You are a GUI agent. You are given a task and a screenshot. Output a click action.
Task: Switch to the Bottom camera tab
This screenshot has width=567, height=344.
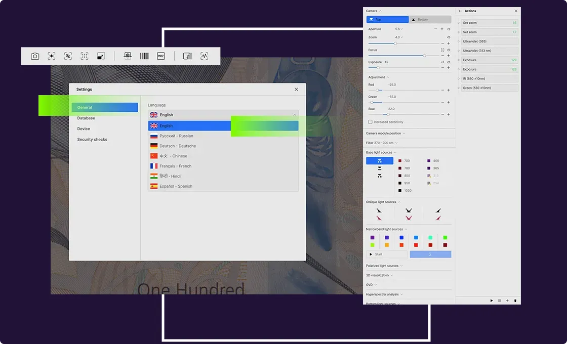click(430, 20)
